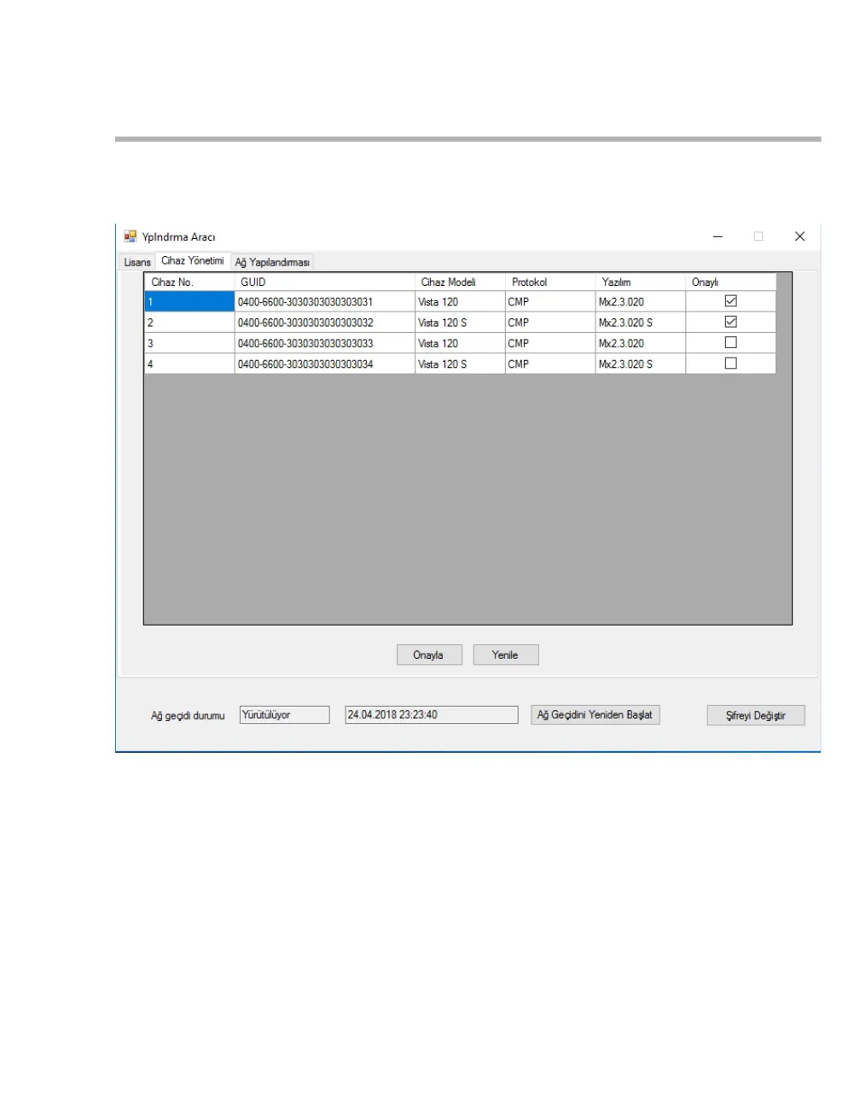Sort by the Cihaz Modeli column header
Image resolution: width=860 pixels, height=1106 pixels.
click(460, 282)
